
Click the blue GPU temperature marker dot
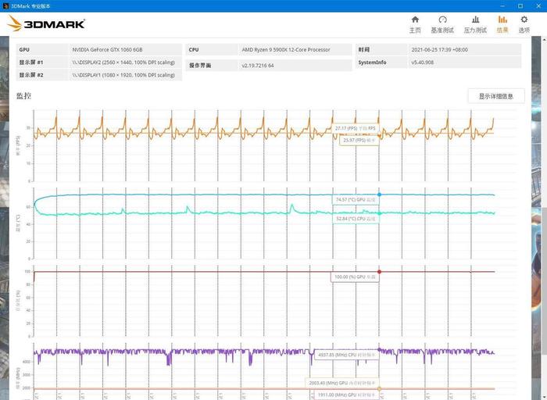tap(379, 195)
